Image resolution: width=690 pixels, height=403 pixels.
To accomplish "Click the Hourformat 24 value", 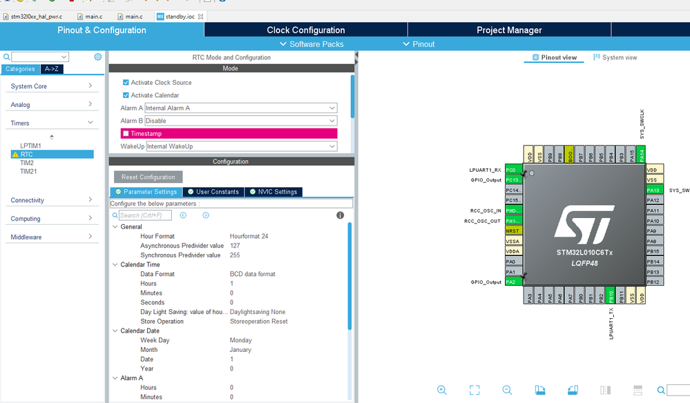I will [249, 237].
